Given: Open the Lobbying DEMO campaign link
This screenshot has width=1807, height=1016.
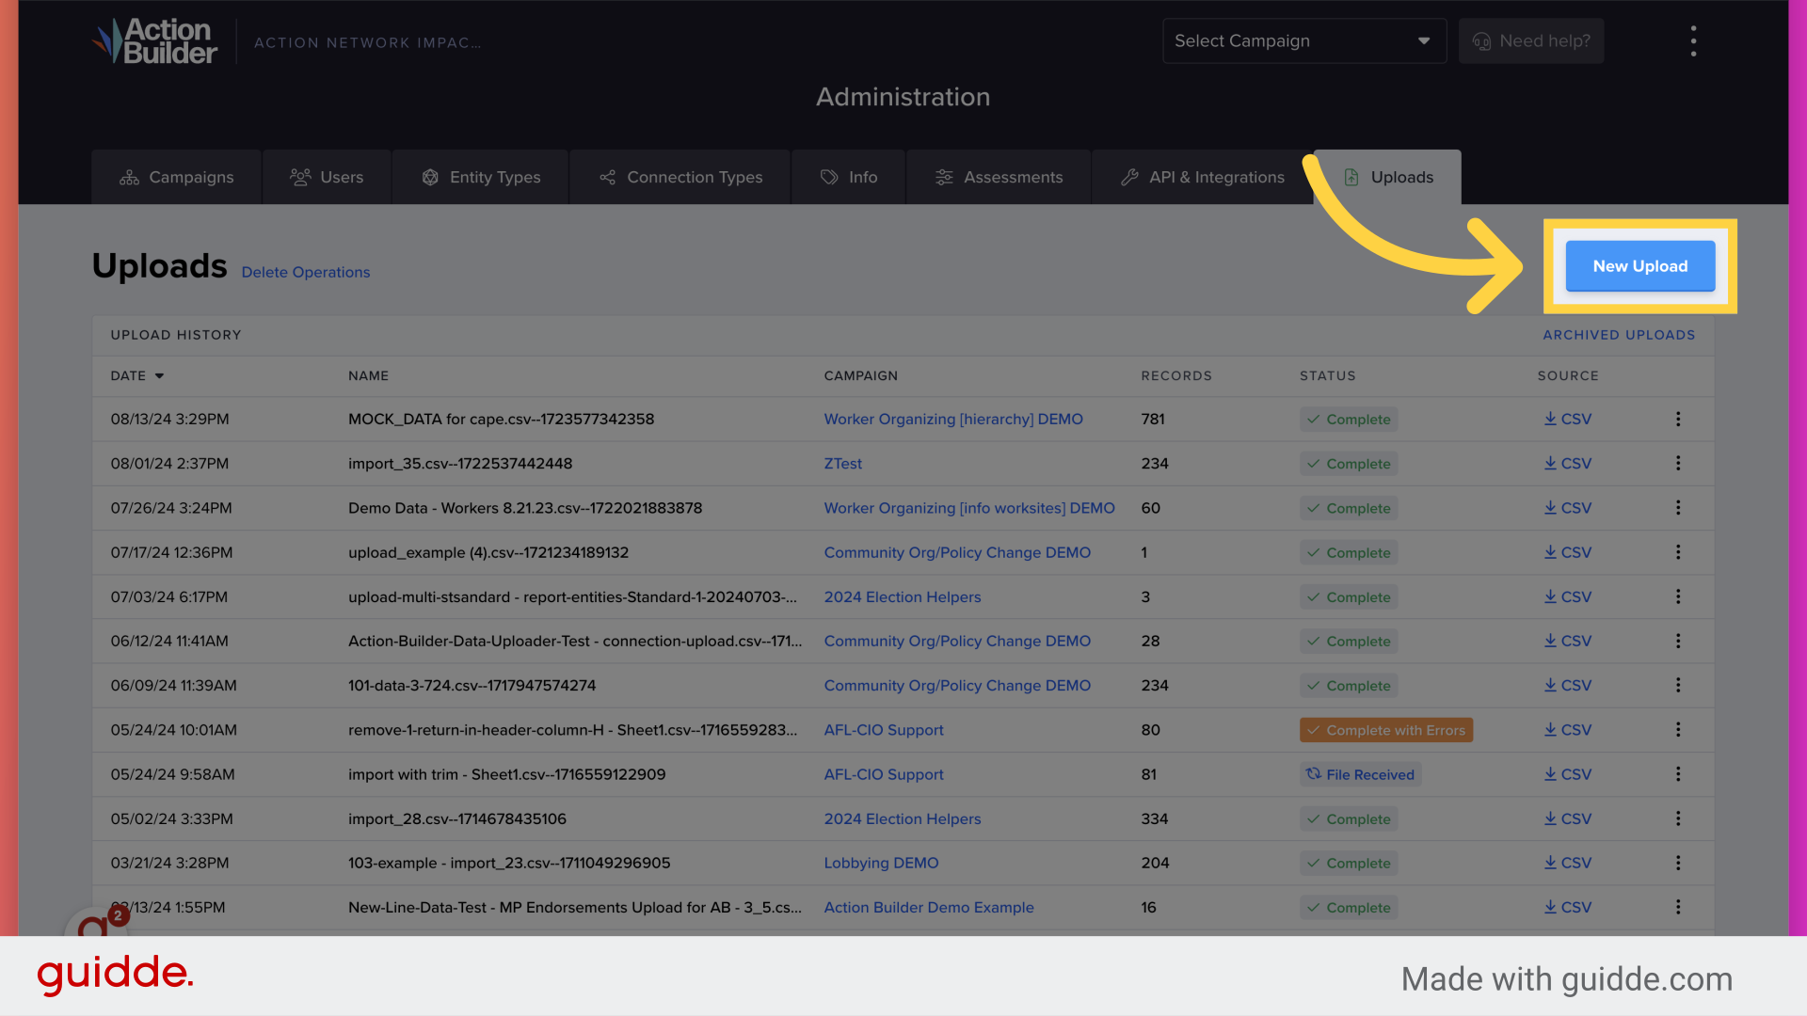Looking at the screenshot, I should [881, 863].
